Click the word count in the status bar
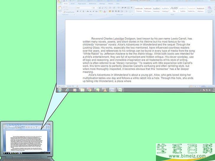This screenshot has height=161, width=215. 71,86
